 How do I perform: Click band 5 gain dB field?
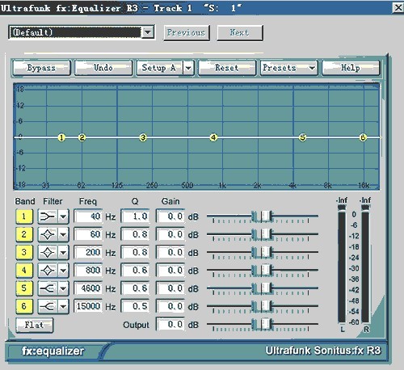click(x=170, y=288)
